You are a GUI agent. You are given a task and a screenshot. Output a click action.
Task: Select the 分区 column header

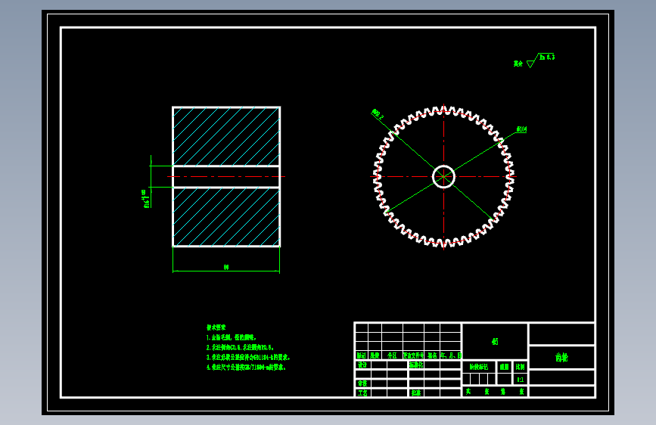pos(392,355)
